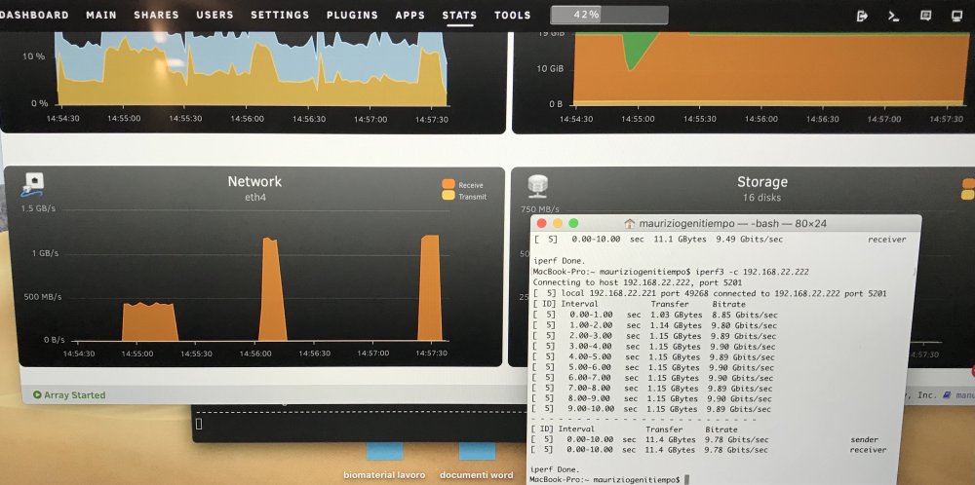Maximize the bash terminal with green button
Screen dimensions: 975x485
(x=573, y=223)
